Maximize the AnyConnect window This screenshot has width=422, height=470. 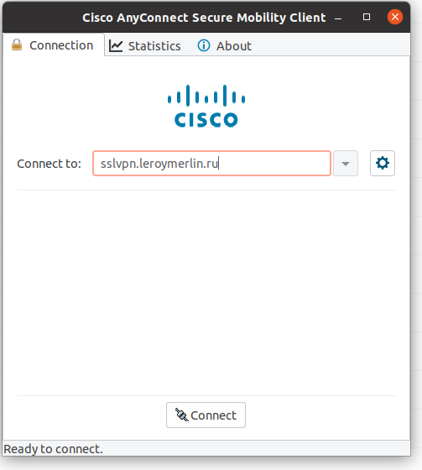(x=367, y=17)
